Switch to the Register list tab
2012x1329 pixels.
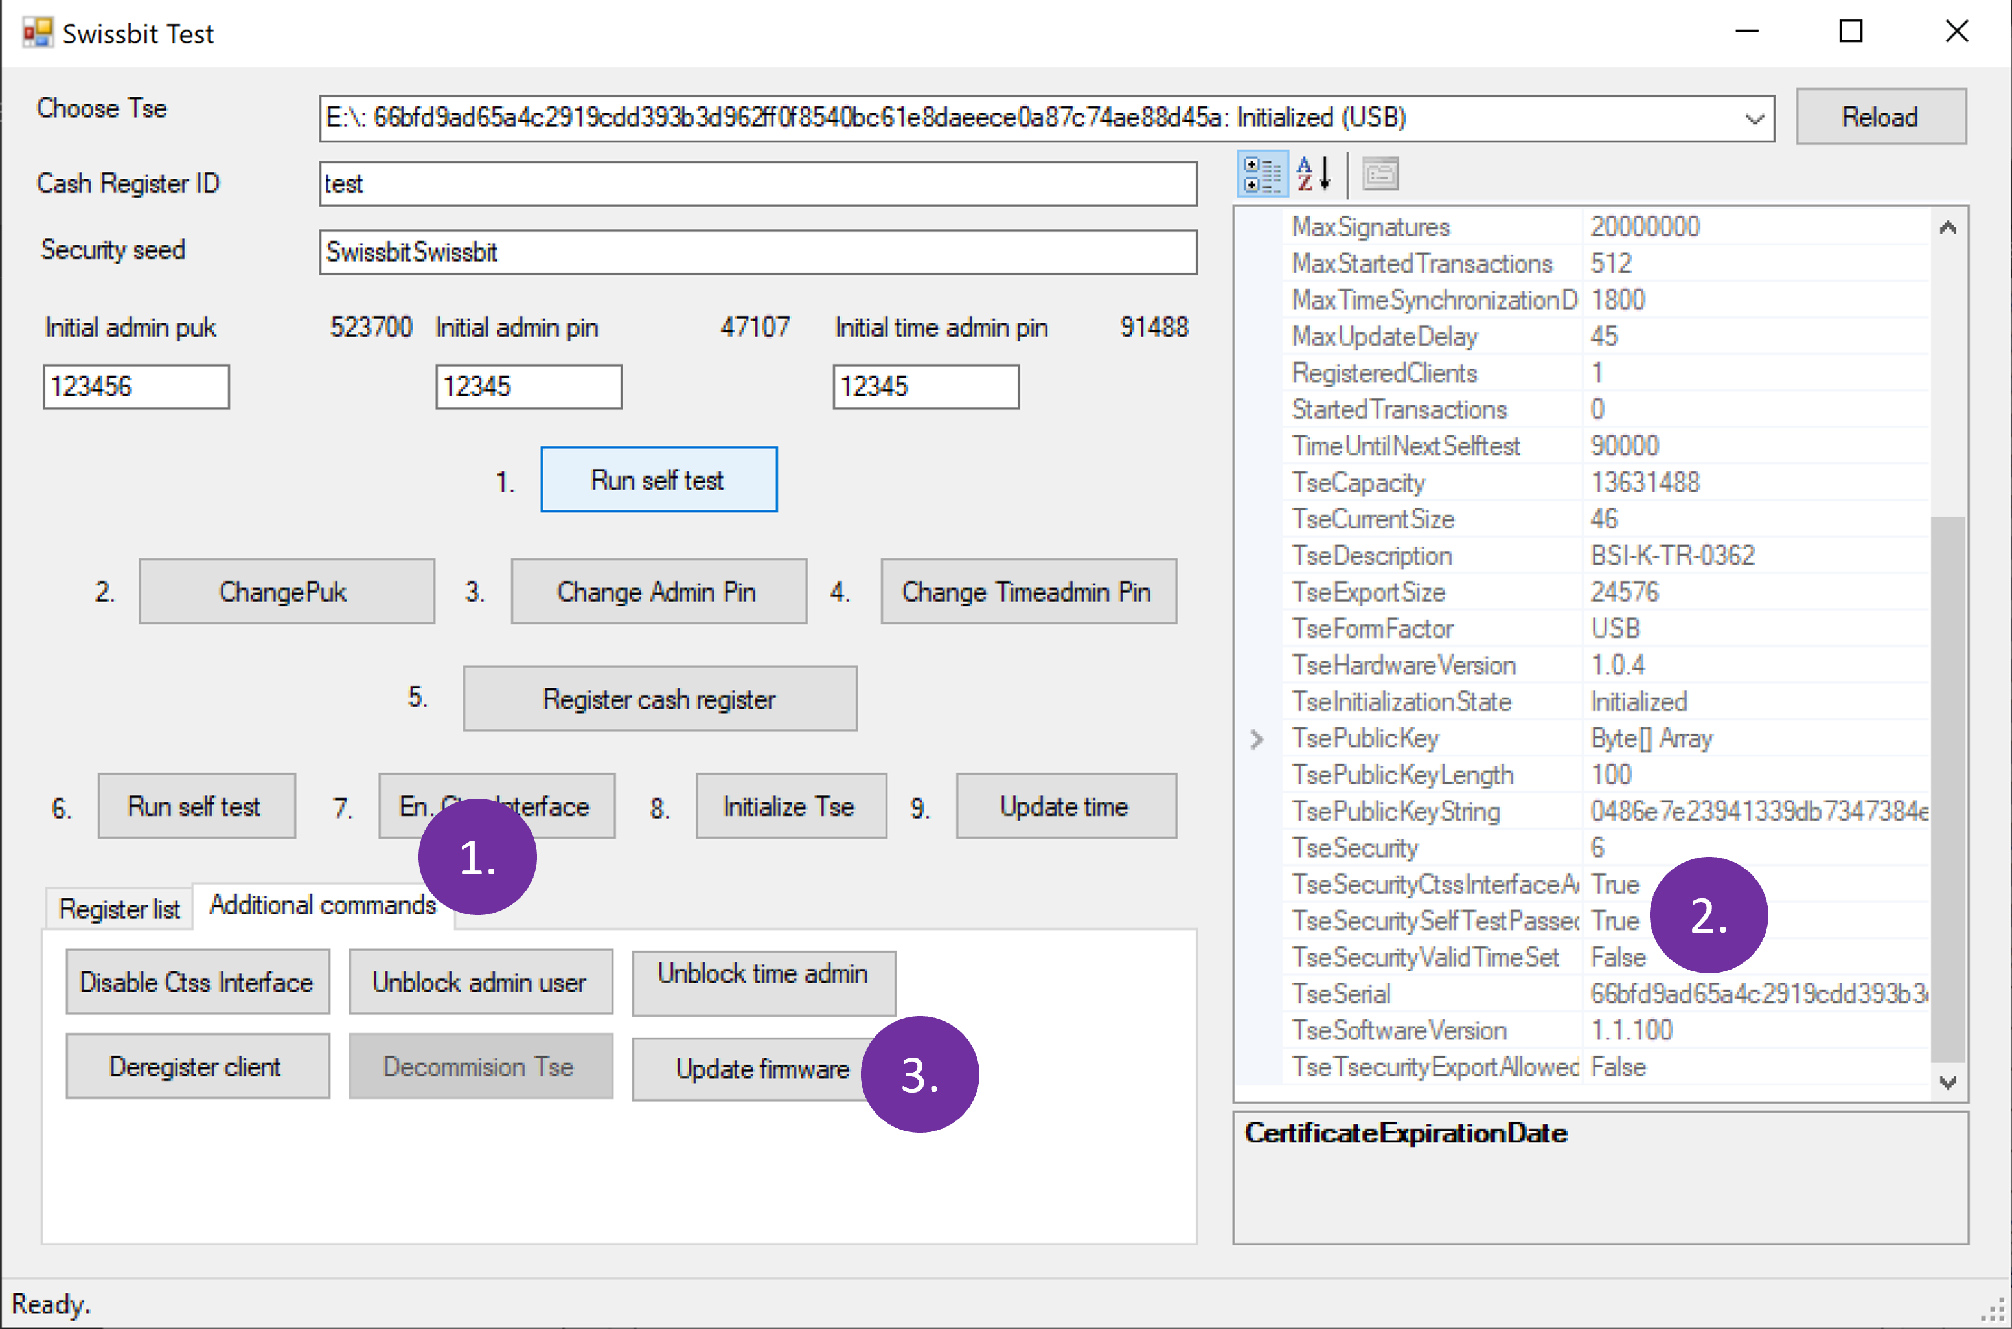click(119, 909)
